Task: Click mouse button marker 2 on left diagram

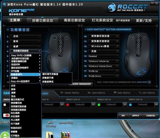Action: tap(67, 38)
